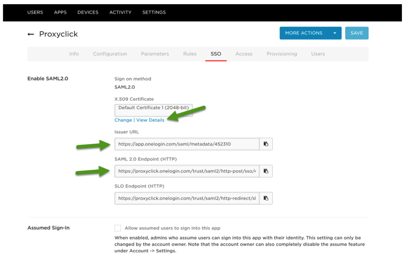Switch to the app's Users tab
This screenshot has width=410, height=275.
pyautogui.click(x=318, y=54)
